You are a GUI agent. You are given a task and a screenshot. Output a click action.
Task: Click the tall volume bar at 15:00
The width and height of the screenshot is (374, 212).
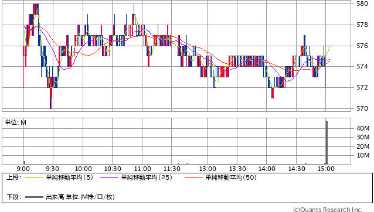(x=327, y=142)
